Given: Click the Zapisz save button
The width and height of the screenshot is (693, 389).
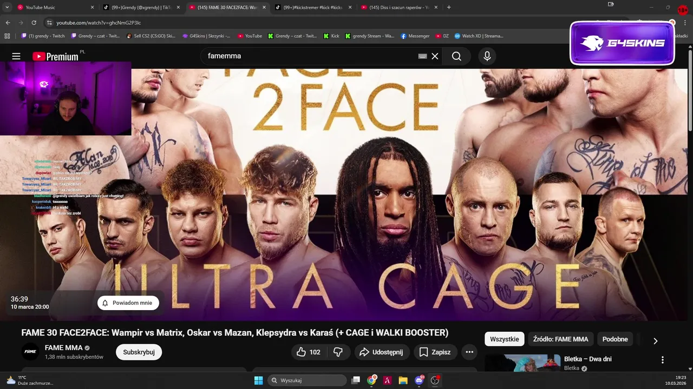Looking at the screenshot, I should click(x=435, y=352).
